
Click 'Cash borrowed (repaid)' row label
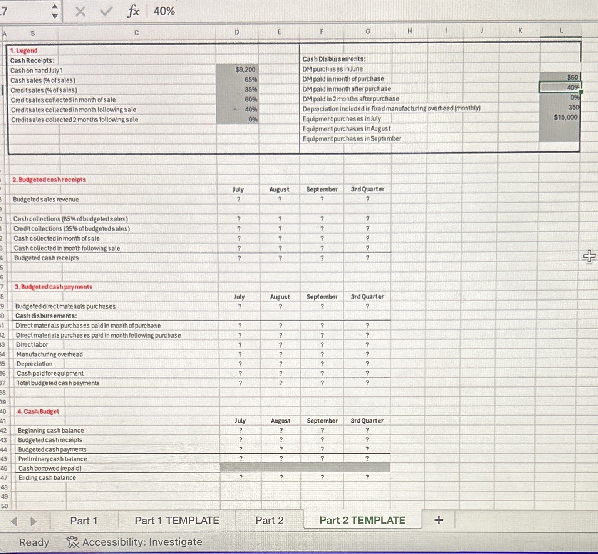tap(50, 468)
